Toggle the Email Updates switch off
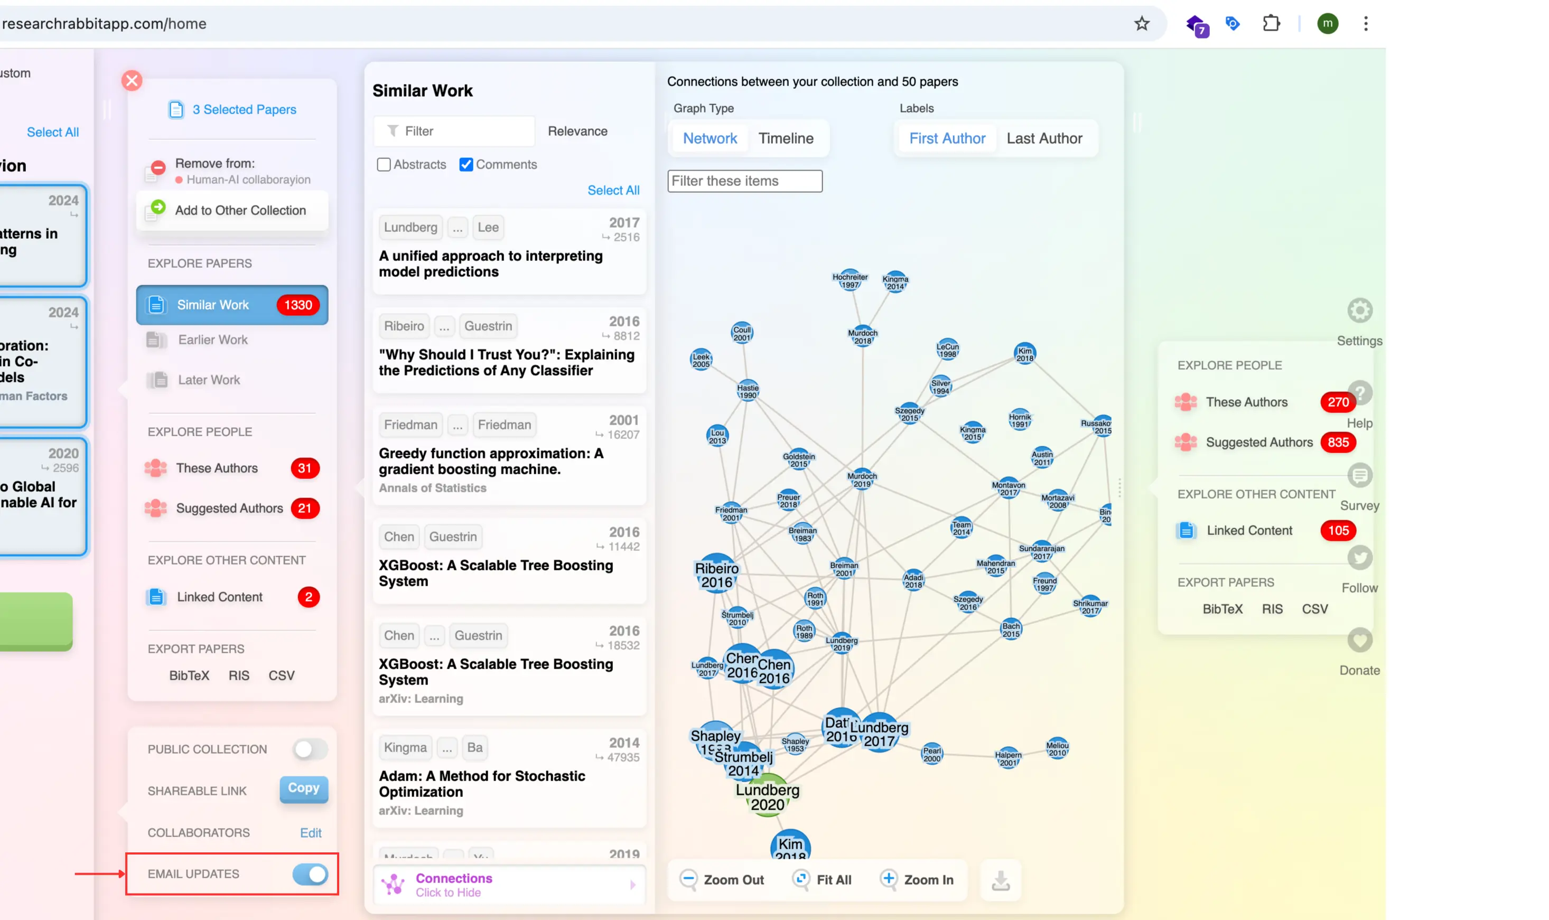1549x920 pixels. pyautogui.click(x=310, y=874)
